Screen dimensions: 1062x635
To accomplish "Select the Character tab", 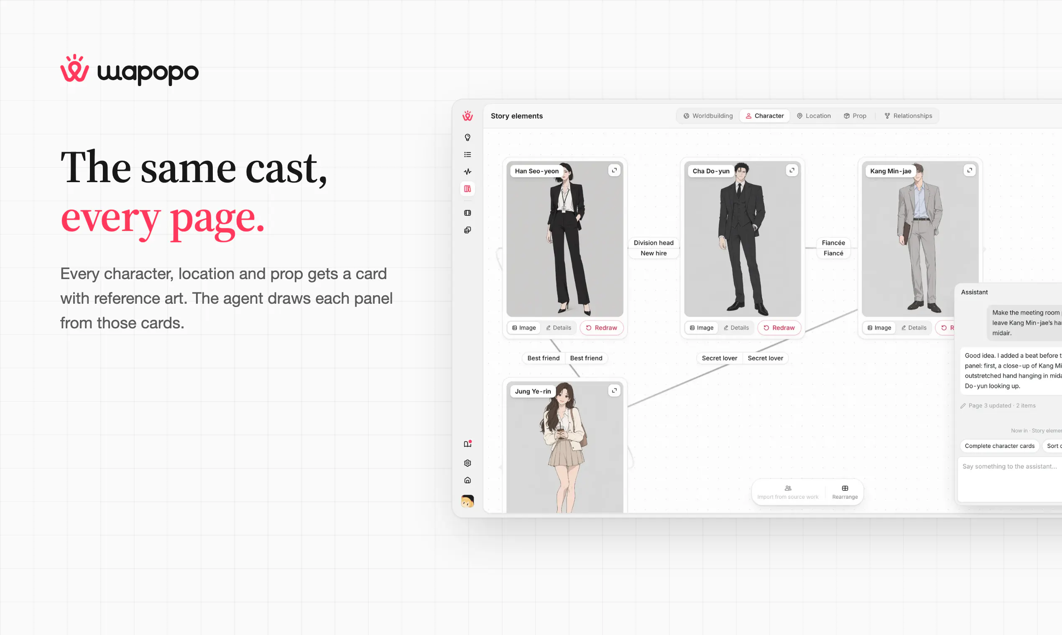I will pyautogui.click(x=764, y=116).
